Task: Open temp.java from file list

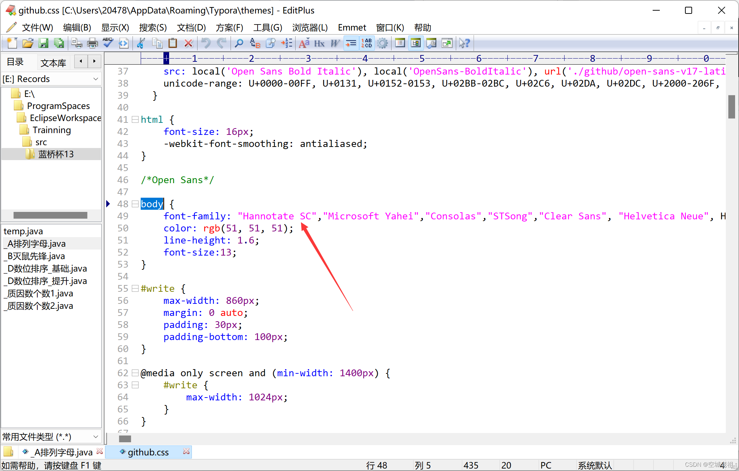Action: point(23,231)
